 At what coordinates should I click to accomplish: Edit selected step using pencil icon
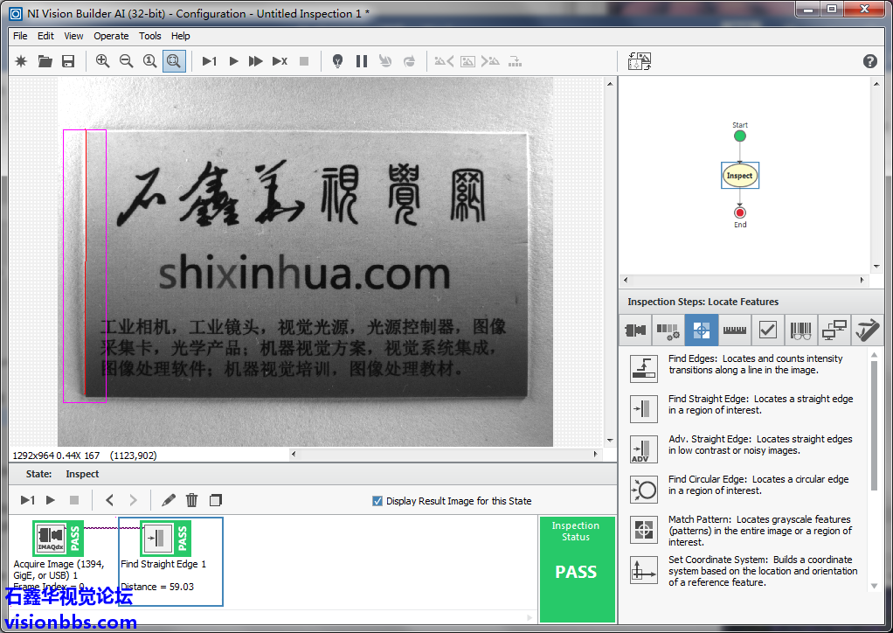tap(169, 500)
